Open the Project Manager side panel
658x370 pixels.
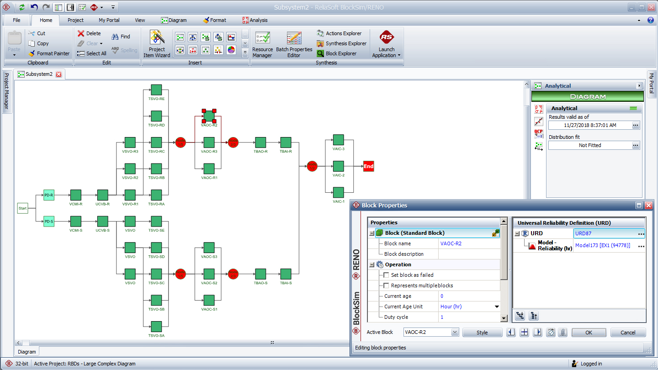[6, 91]
